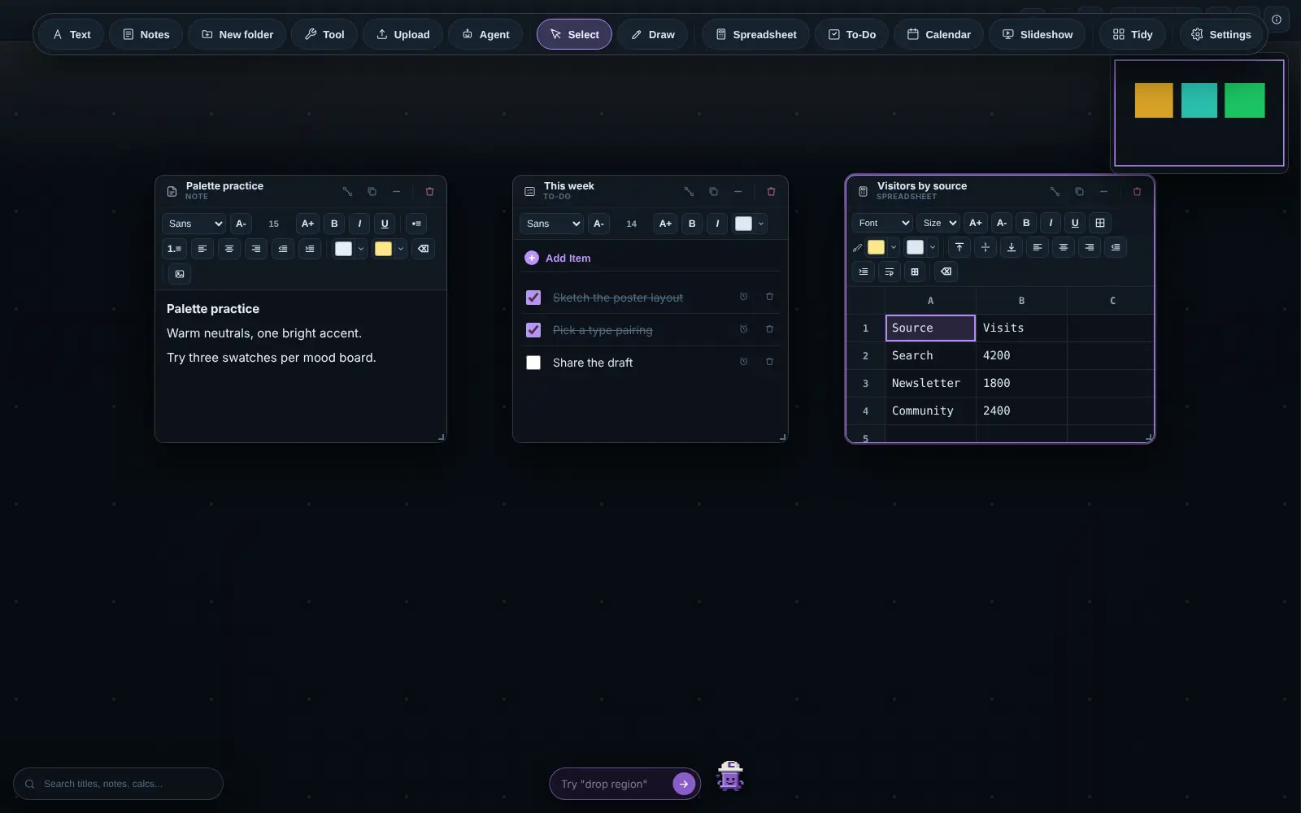The height and width of the screenshot is (813, 1301).
Task: Apply numbered list in Palette practice note
Action: (x=175, y=249)
